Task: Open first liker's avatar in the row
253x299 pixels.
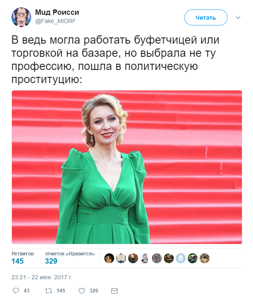Action: pos(109,258)
